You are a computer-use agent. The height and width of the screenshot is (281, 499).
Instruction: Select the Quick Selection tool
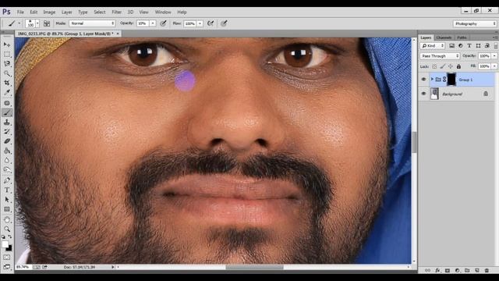click(x=7, y=73)
